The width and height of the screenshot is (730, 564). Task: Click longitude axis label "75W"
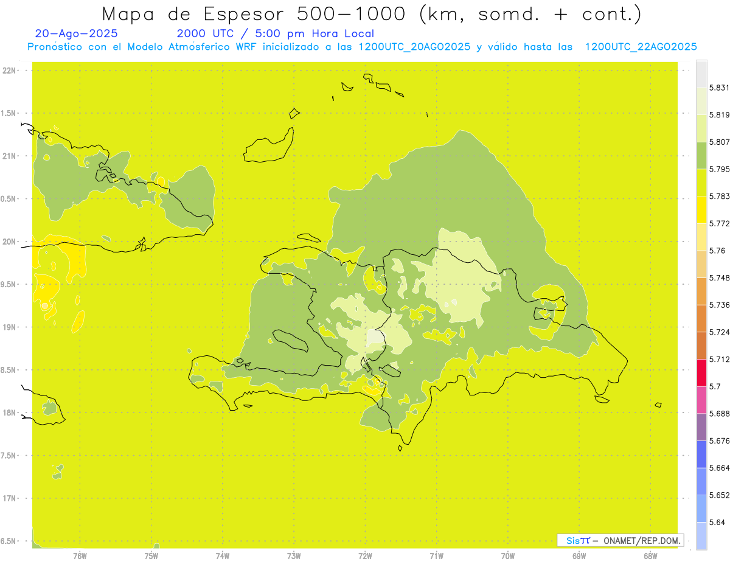[151, 555]
